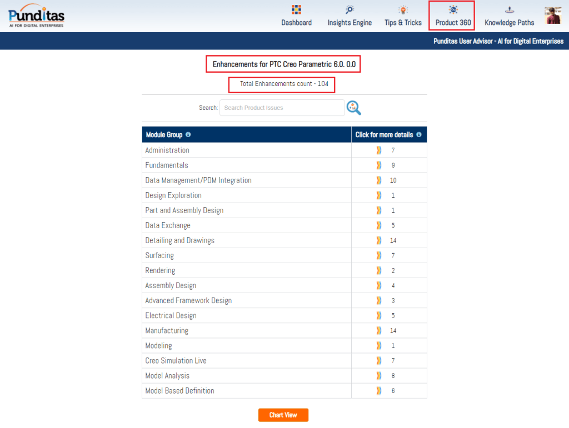Go to Knowledge Paths menu label

[509, 23]
